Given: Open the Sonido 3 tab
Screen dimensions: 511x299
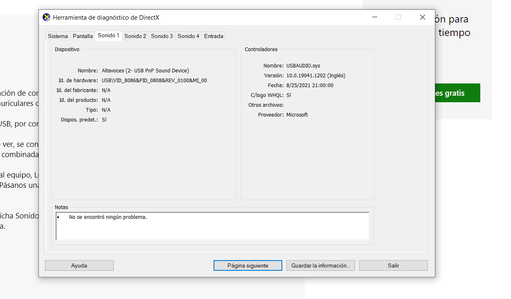Looking at the screenshot, I should [162, 36].
